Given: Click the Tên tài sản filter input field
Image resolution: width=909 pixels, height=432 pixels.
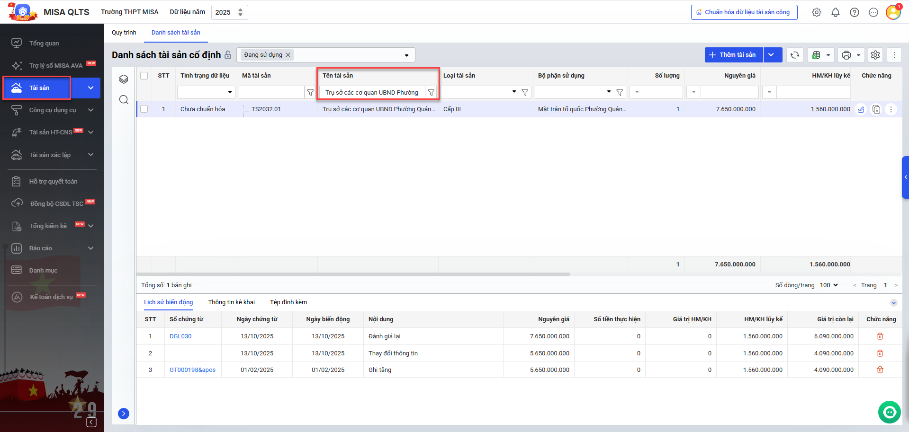Looking at the screenshot, I should pyautogui.click(x=372, y=93).
